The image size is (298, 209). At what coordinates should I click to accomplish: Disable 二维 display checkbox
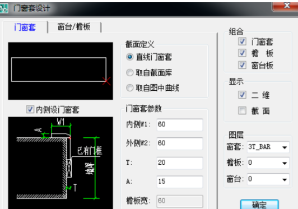point(243,95)
